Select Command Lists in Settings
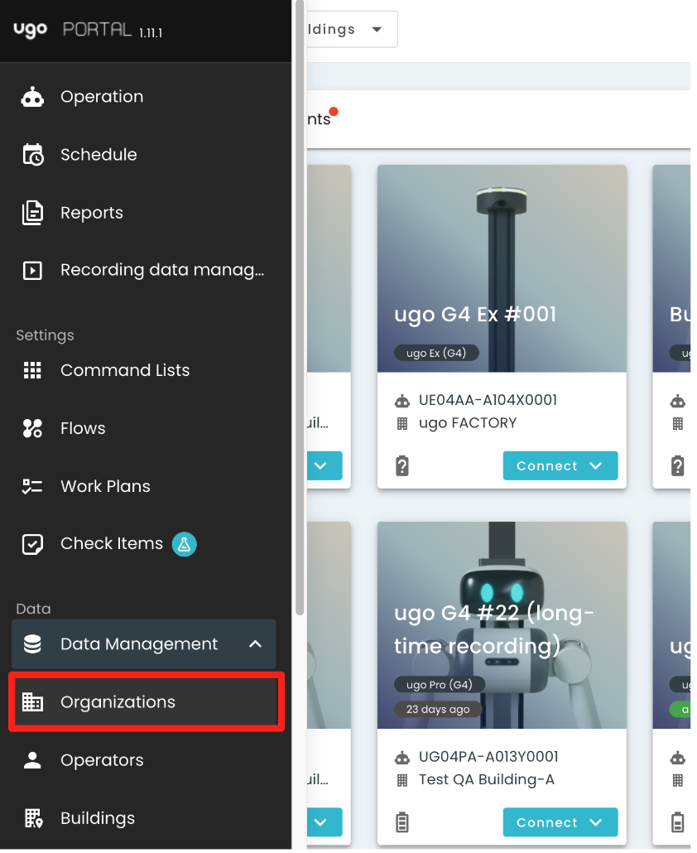The image size is (697, 853). pos(143,370)
